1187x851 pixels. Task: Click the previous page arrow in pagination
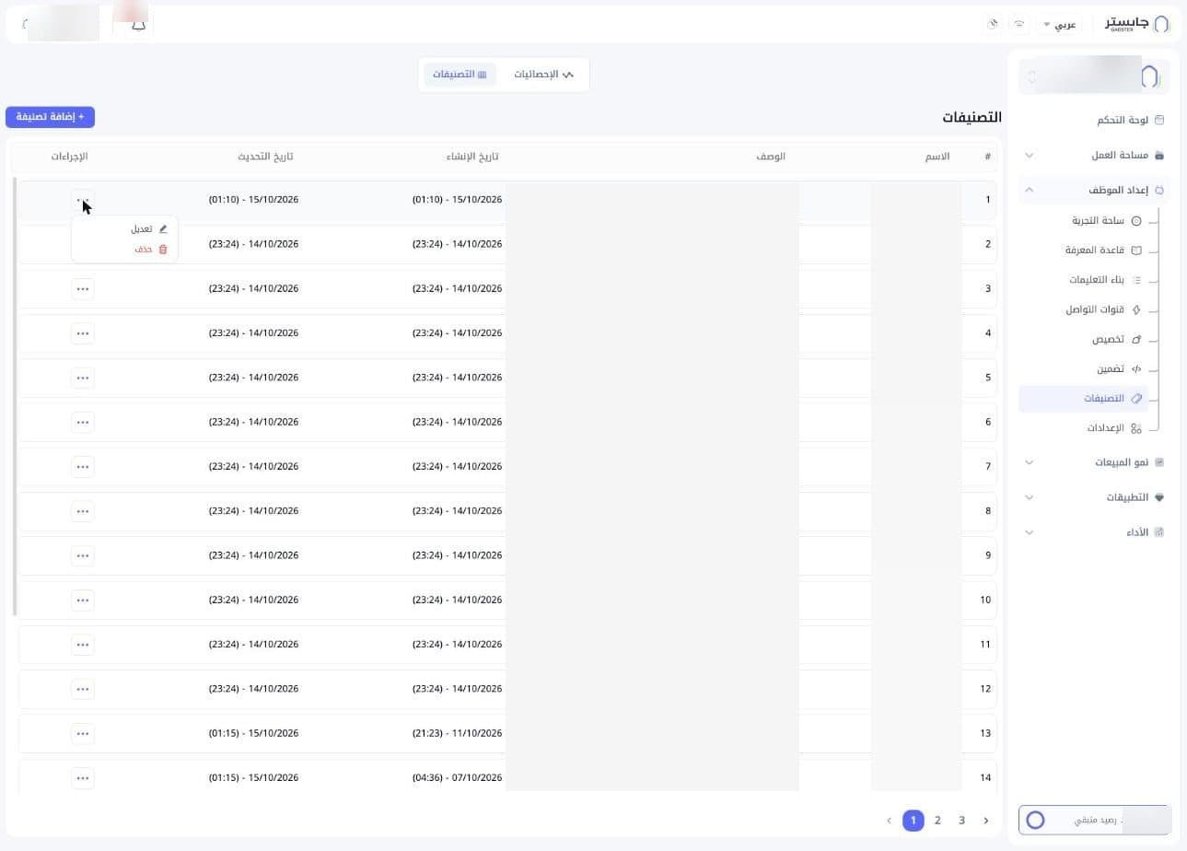point(889,820)
